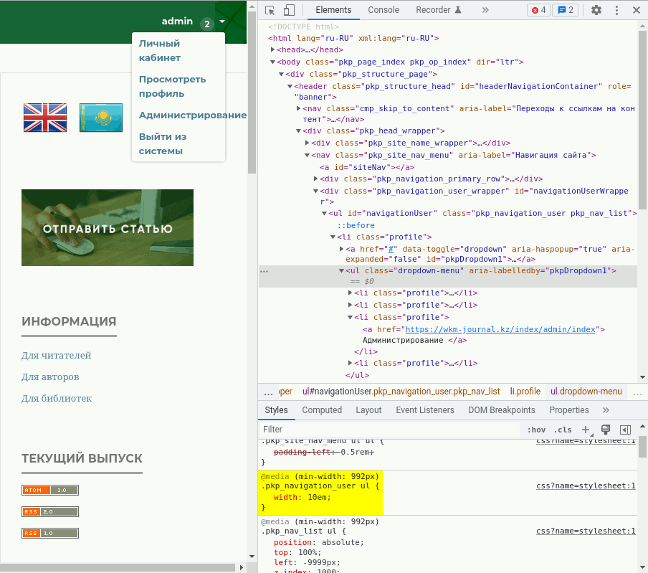Open the Computed styles tab

click(322, 410)
